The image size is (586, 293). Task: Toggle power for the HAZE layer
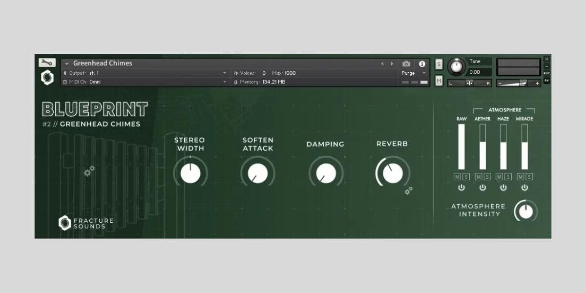503,188
